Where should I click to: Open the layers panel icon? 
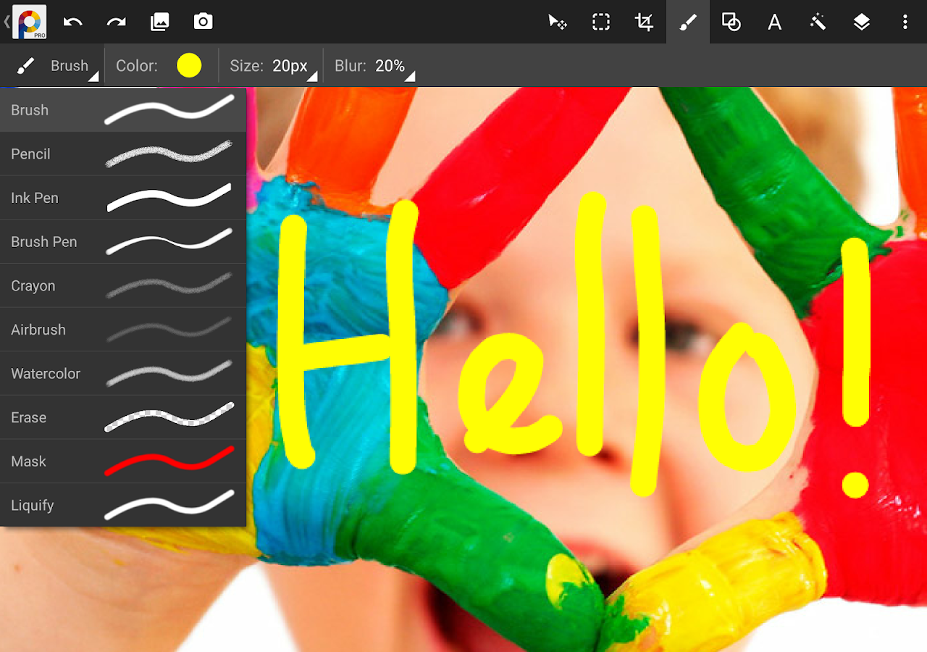click(861, 22)
